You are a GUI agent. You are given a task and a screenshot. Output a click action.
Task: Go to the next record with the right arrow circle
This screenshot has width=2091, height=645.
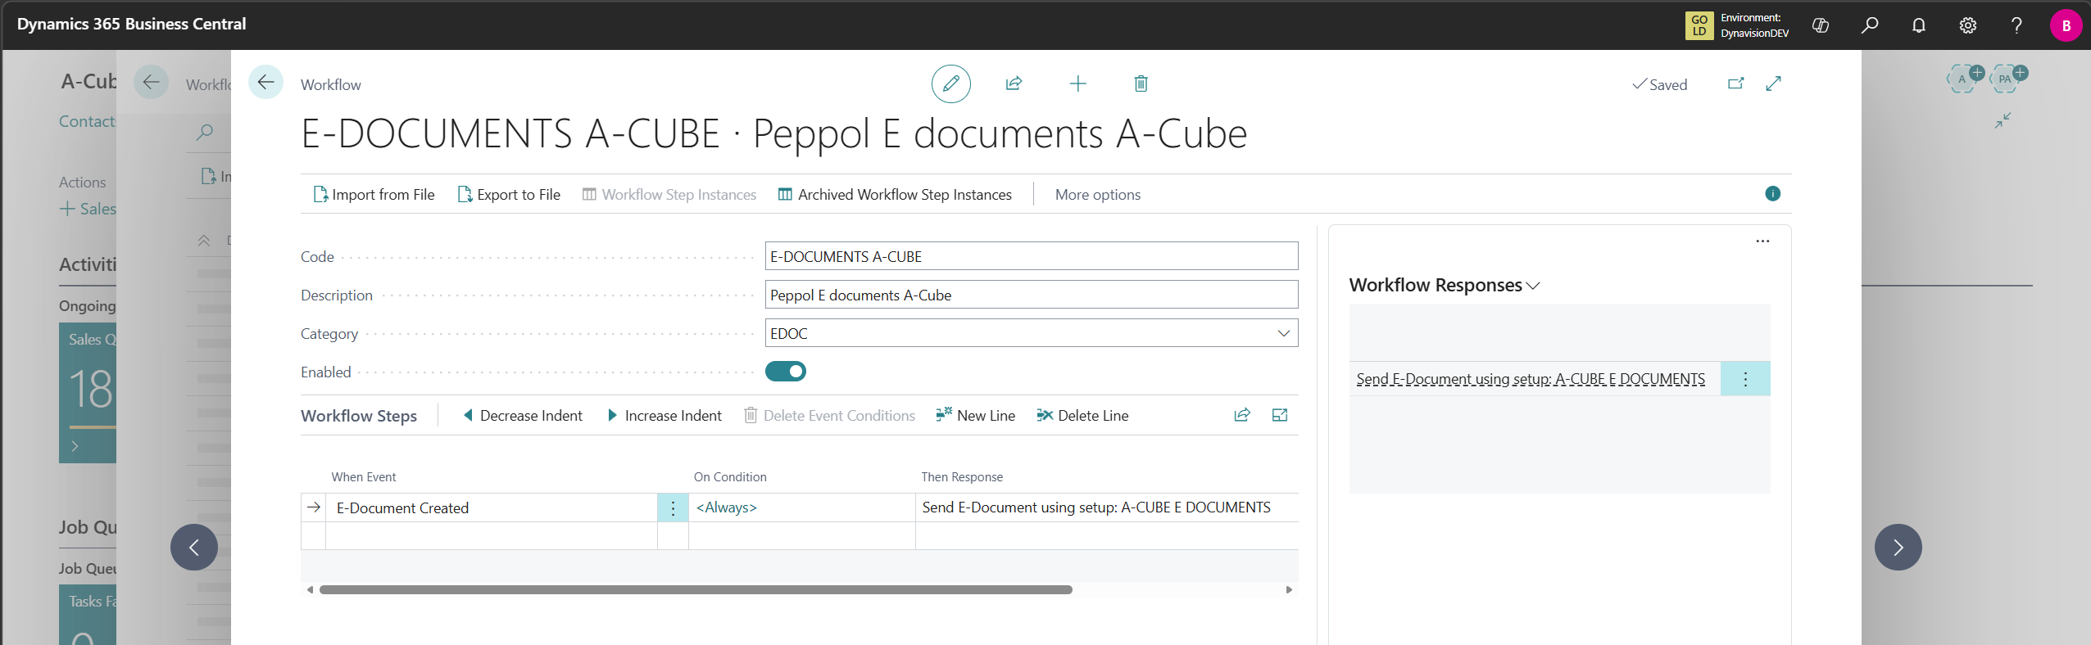pyautogui.click(x=1898, y=547)
